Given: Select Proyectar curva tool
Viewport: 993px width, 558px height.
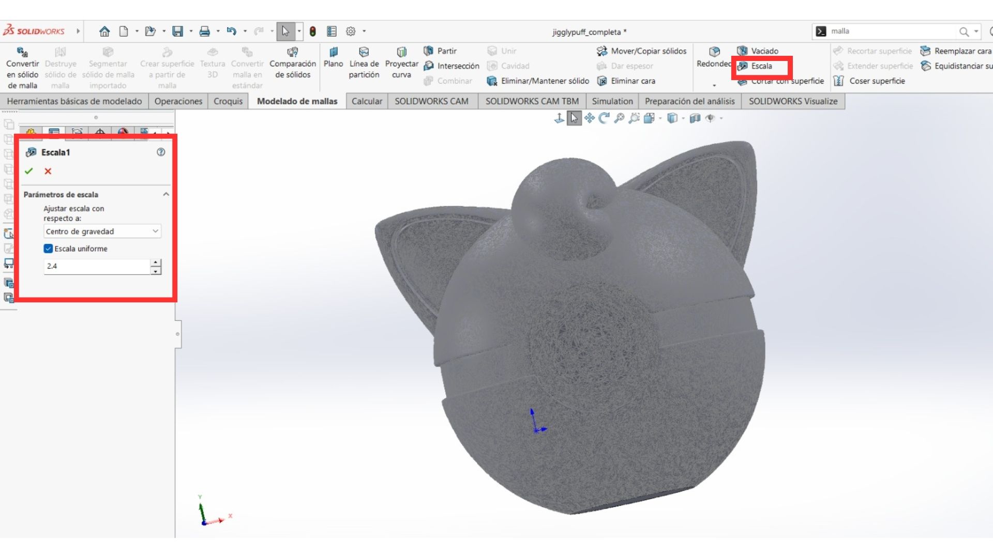Looking at the screenshot, I should pos(402,63).
